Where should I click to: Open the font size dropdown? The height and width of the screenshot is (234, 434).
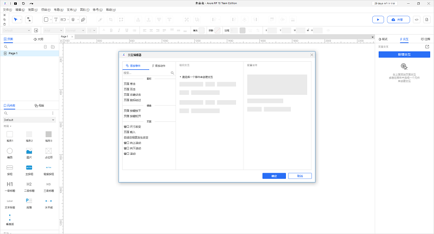(x=92, y=30)
